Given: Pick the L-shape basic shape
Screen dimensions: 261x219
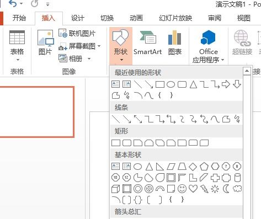Looking at the screenshot, I should [x=193, y=178].
